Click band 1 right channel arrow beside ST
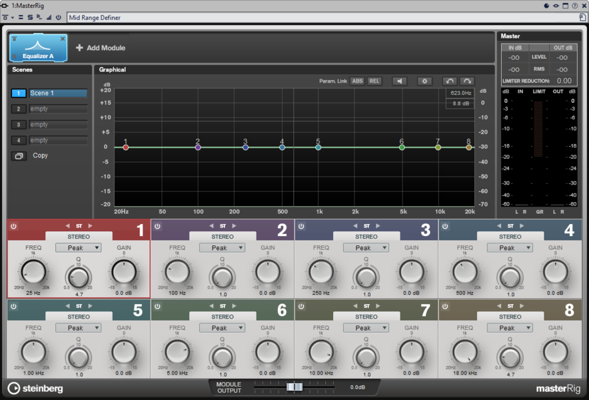589x400 pixels. [x=90, y=226]
